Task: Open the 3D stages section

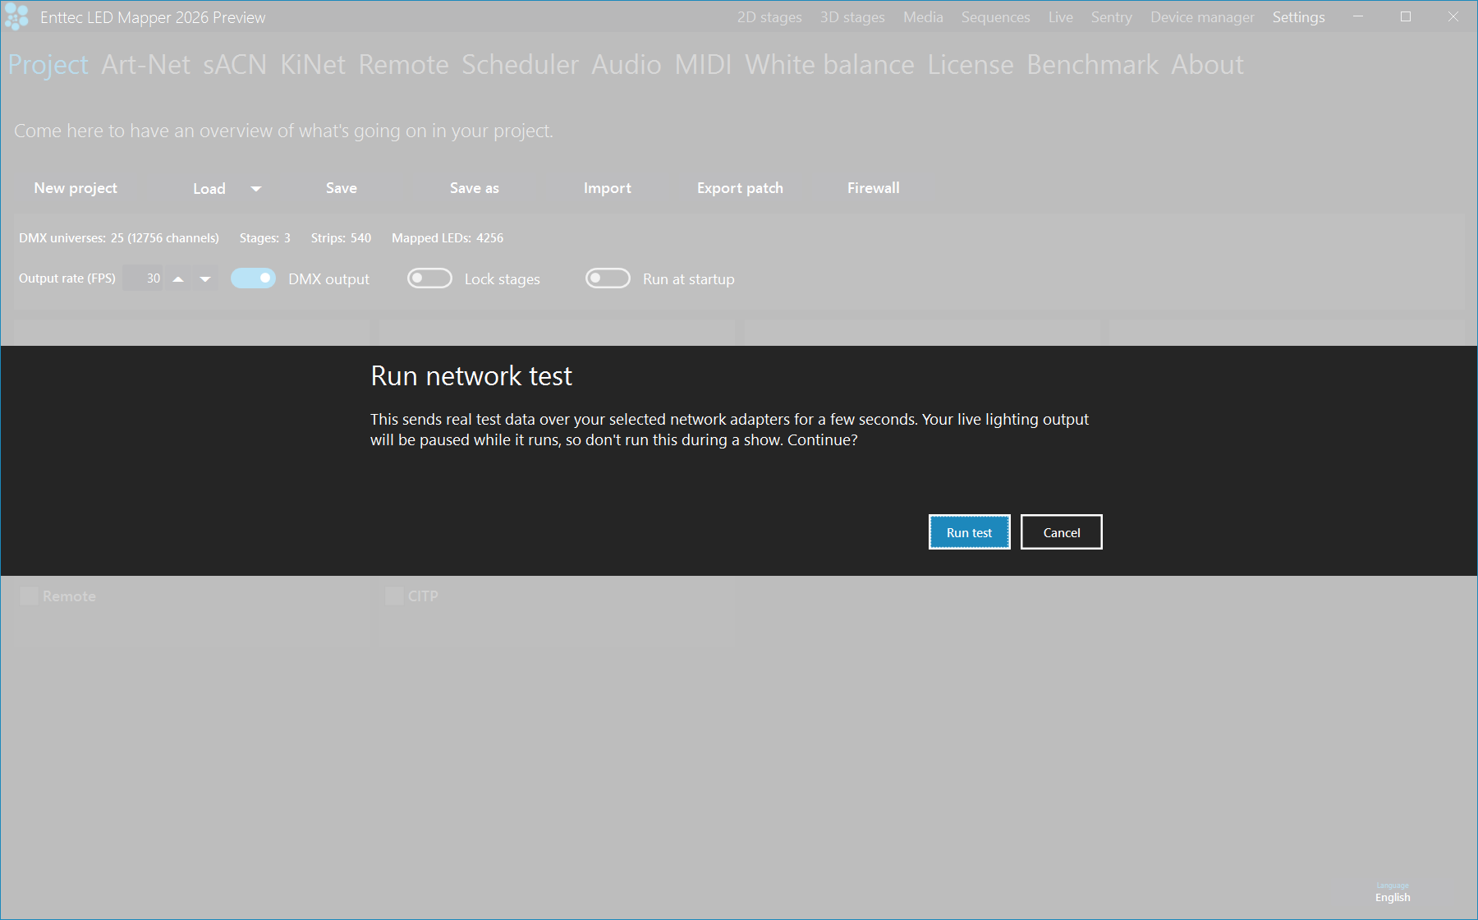Action: click(852, 17)
